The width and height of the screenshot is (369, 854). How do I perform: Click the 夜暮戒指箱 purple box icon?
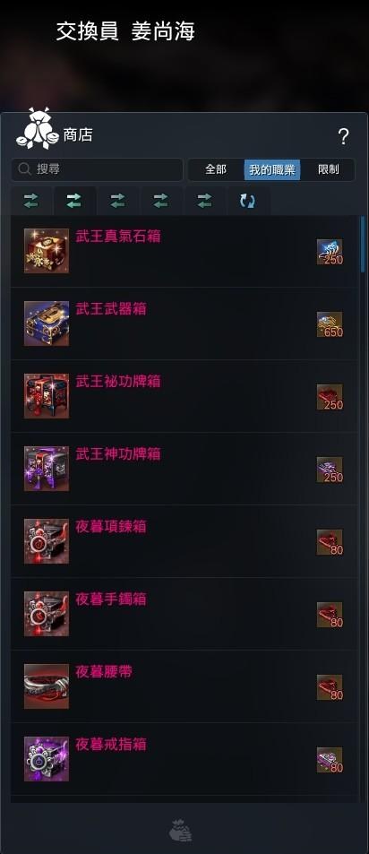47,759
